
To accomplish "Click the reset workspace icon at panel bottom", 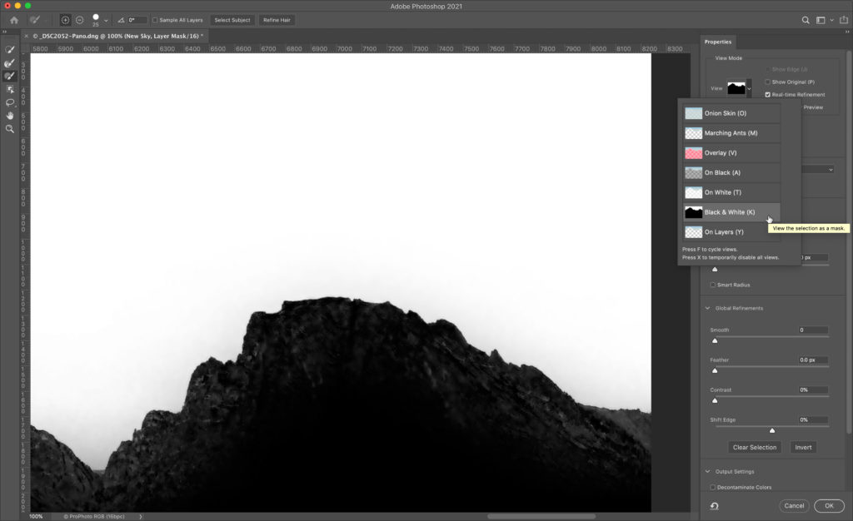I will click(x=715, y=505).
